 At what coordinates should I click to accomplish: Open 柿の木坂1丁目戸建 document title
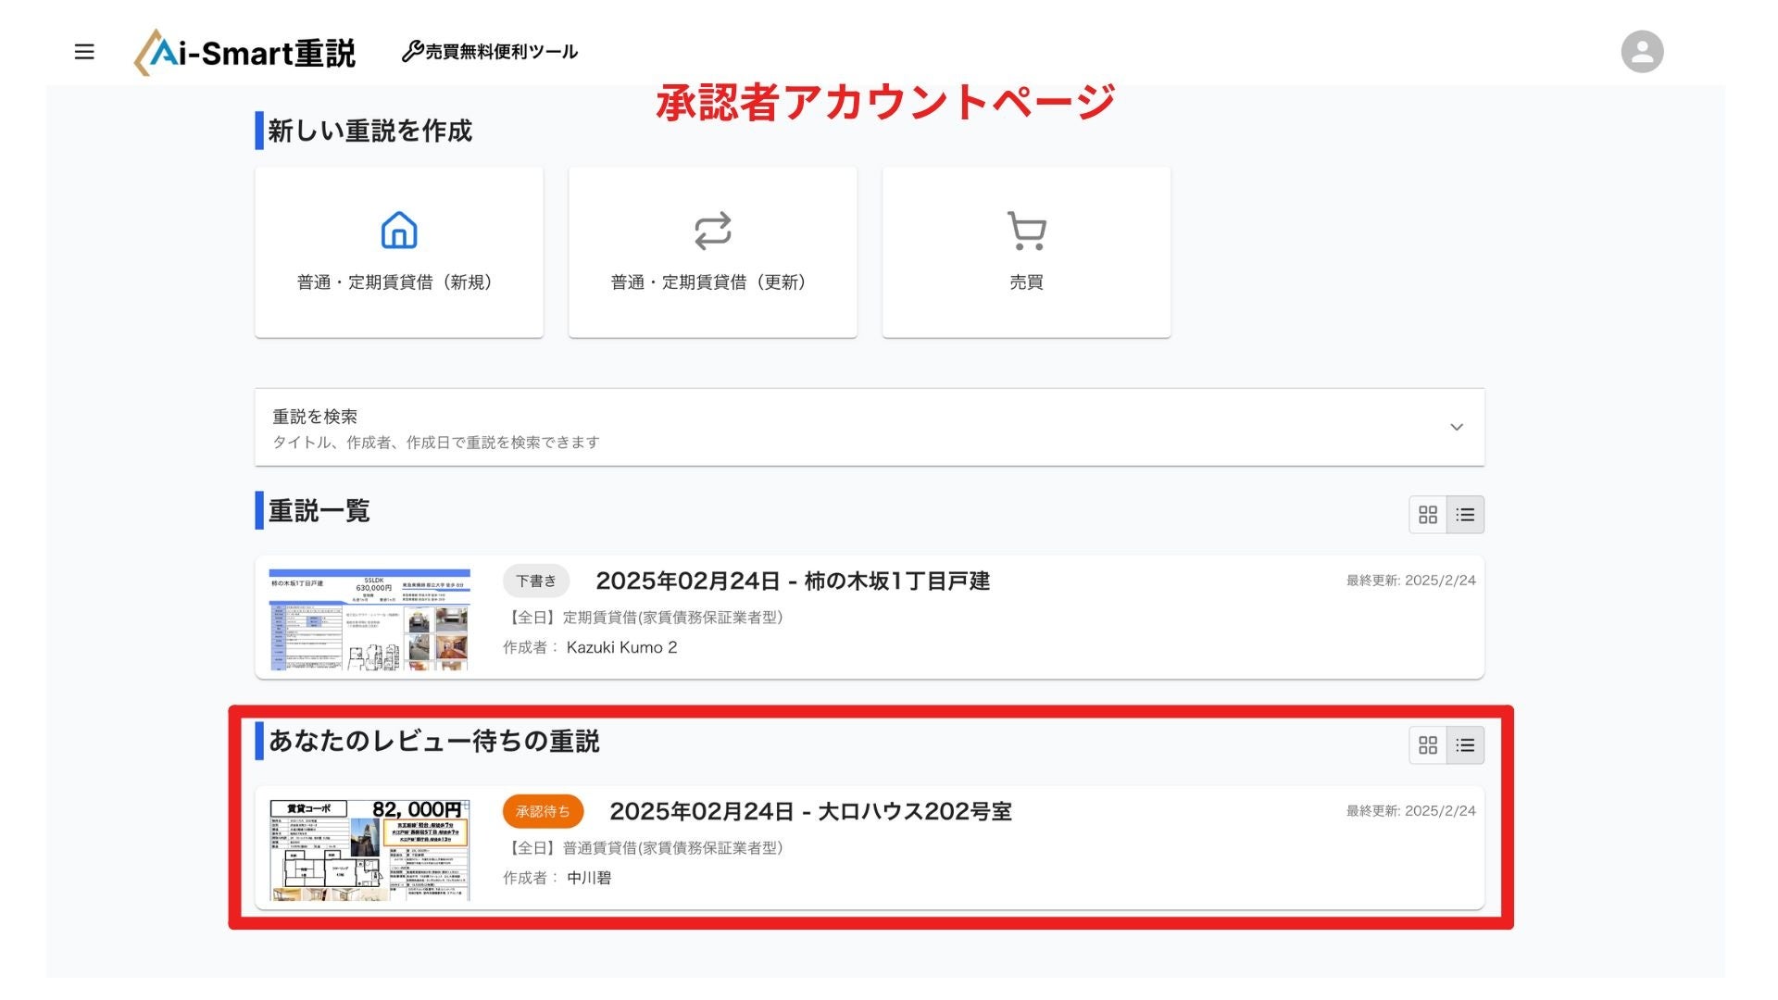pos(793,581)
